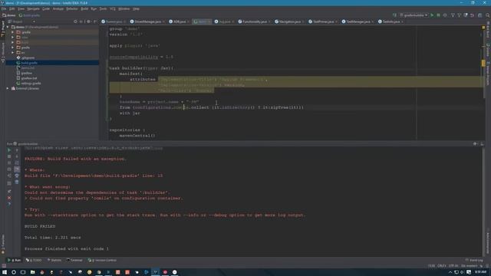Click the project tree Scroll from Source icon

[x=75, y=21]
